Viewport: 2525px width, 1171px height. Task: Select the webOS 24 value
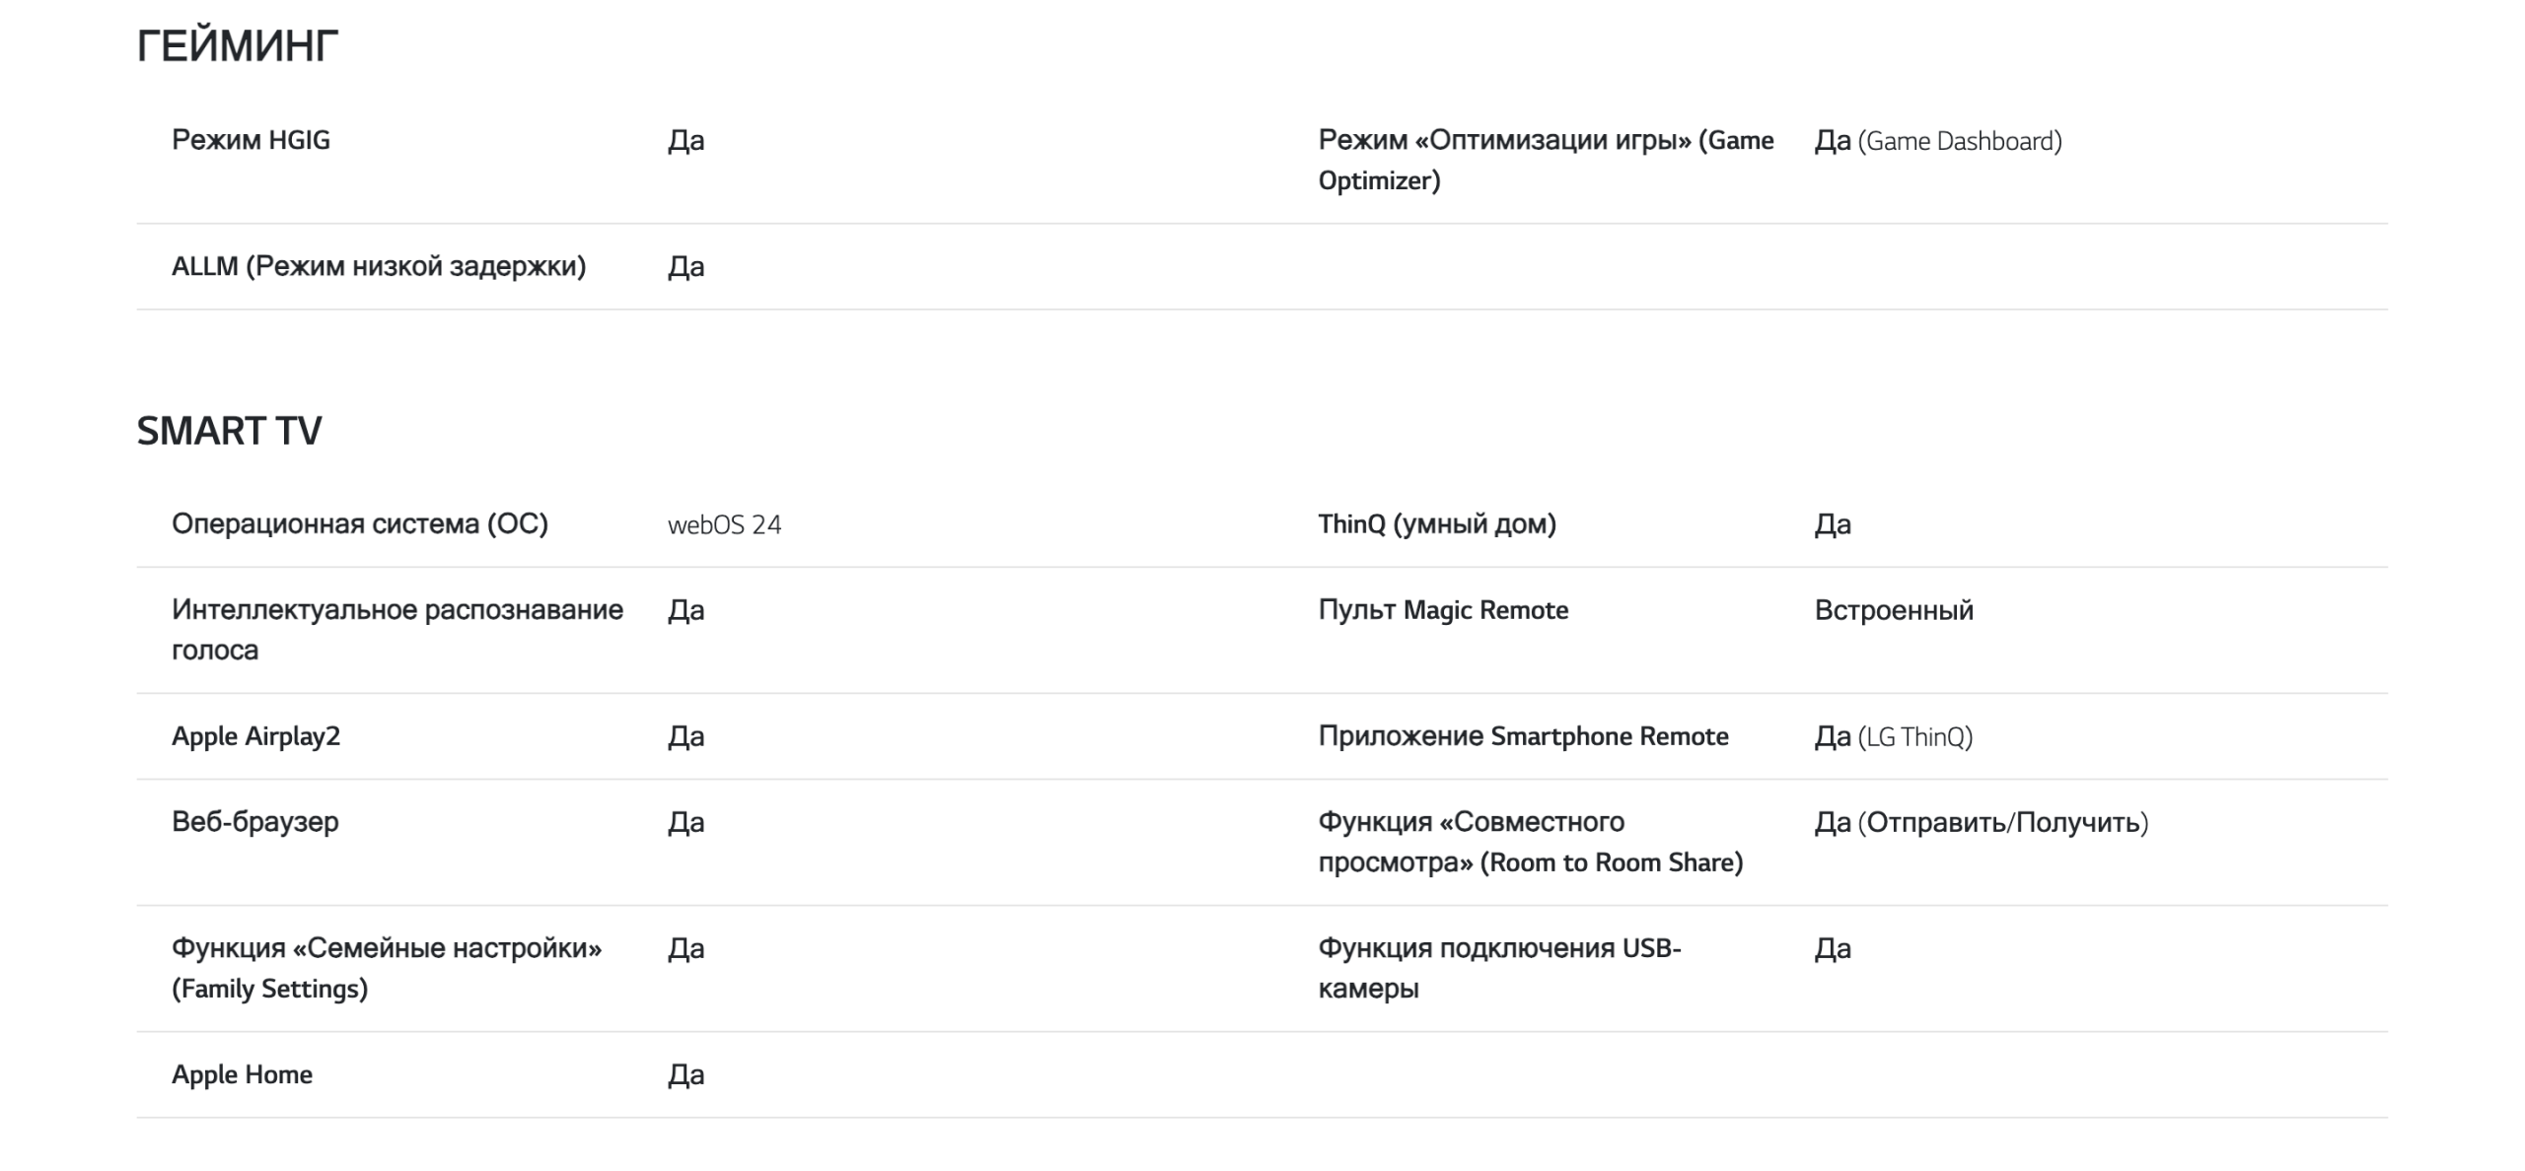click(724, 524)
